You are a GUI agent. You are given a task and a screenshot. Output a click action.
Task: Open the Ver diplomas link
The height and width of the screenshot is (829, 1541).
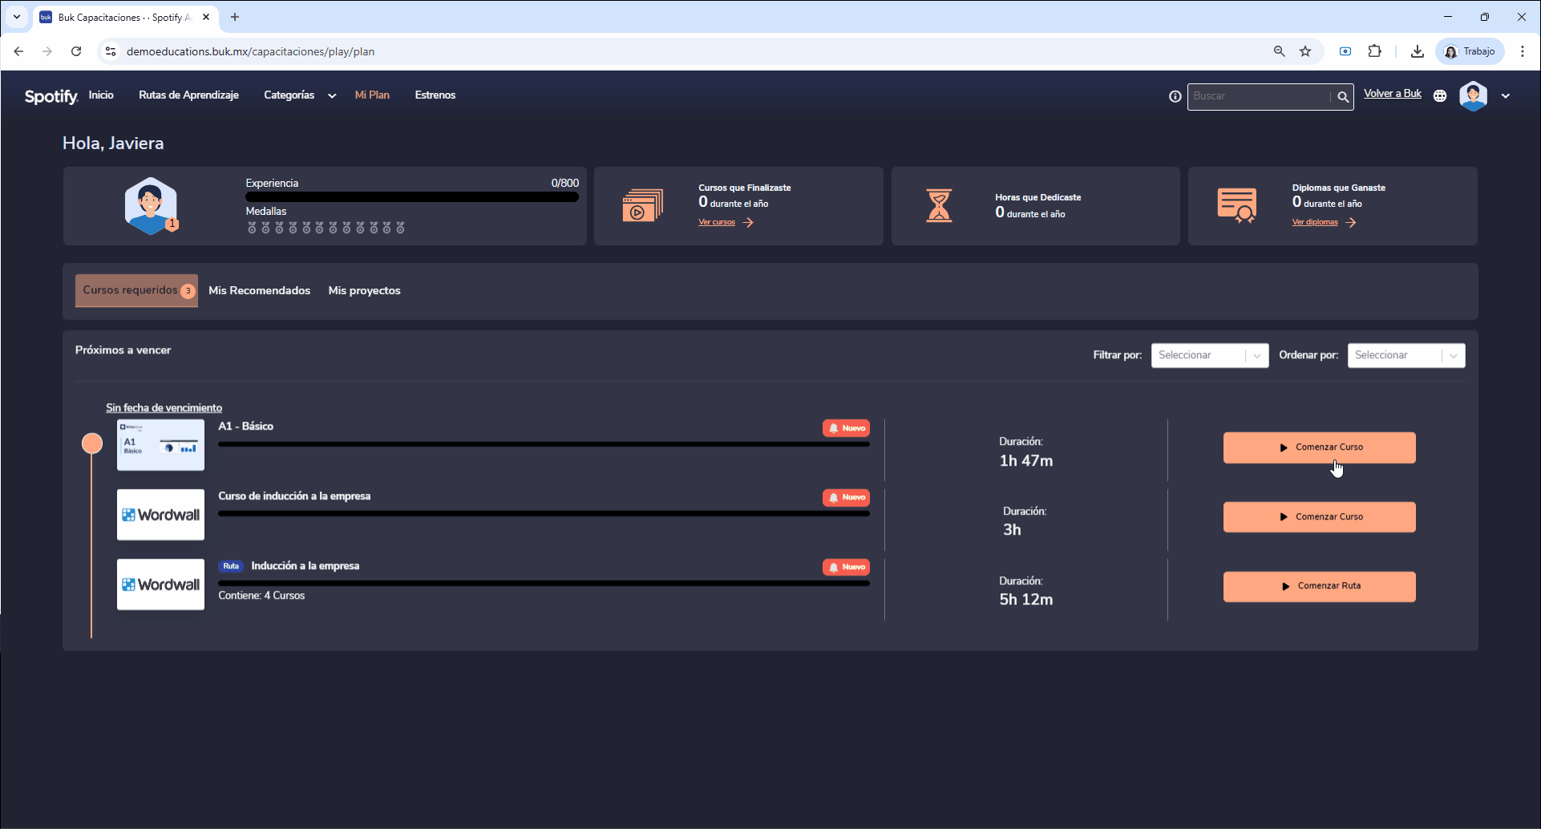tap(1315, 222)
